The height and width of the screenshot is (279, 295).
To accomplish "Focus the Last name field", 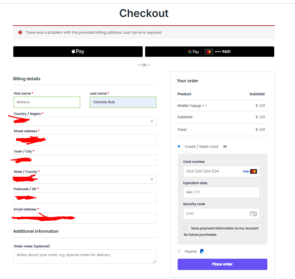I will pyautogui.click(x=123, y=102).
